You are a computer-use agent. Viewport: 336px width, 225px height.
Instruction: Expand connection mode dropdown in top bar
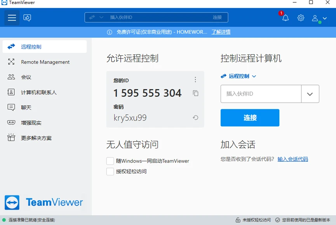[101, 17]
